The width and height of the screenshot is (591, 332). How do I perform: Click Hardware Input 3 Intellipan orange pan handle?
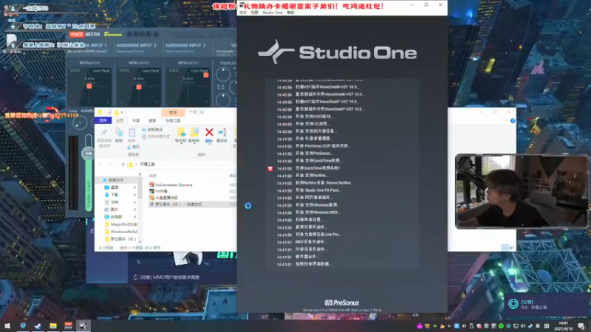click(x=206, y=75)
